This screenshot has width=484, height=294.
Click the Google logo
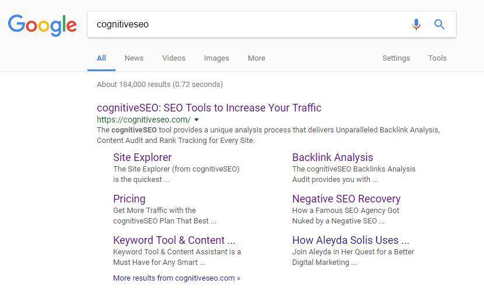[42, 24]
